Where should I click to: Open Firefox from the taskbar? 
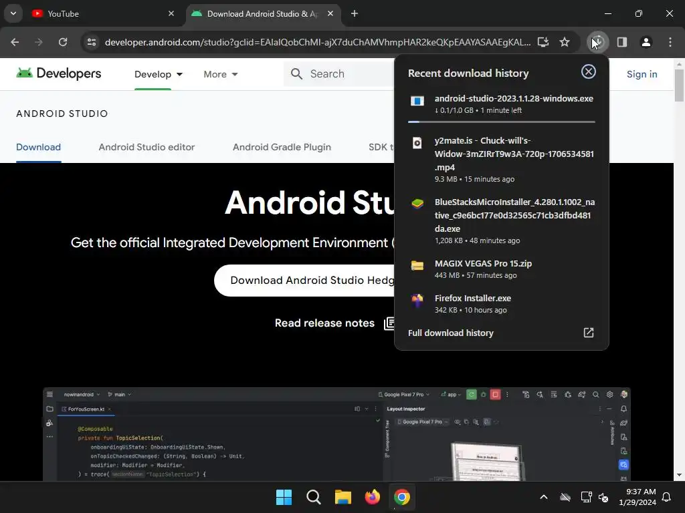point(372,497)
